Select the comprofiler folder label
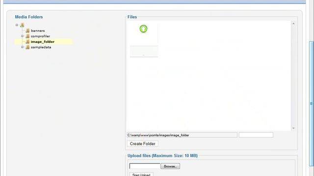 (40, 36)
